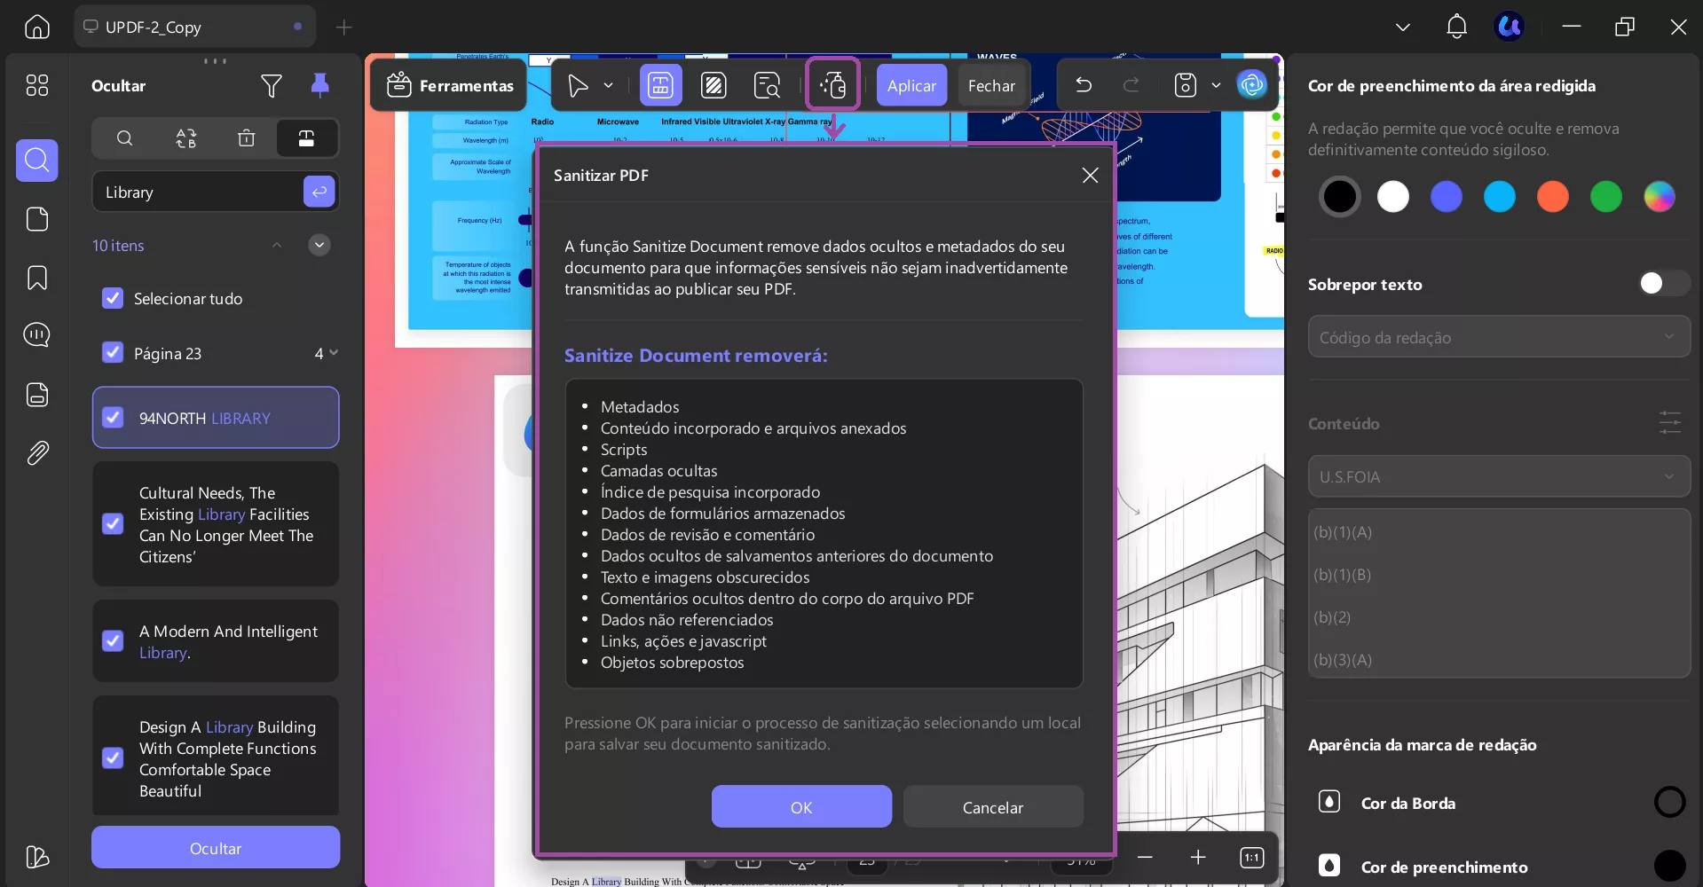Enable the Sobrepor texto switch
The image size is (1703, 887).
click(x=1661, y=283)
